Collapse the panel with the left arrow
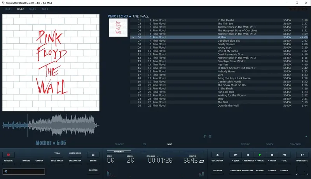The image size is (311, 179). tap(306, 136)
